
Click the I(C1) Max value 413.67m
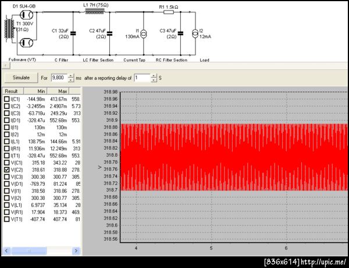click(58, 99)
